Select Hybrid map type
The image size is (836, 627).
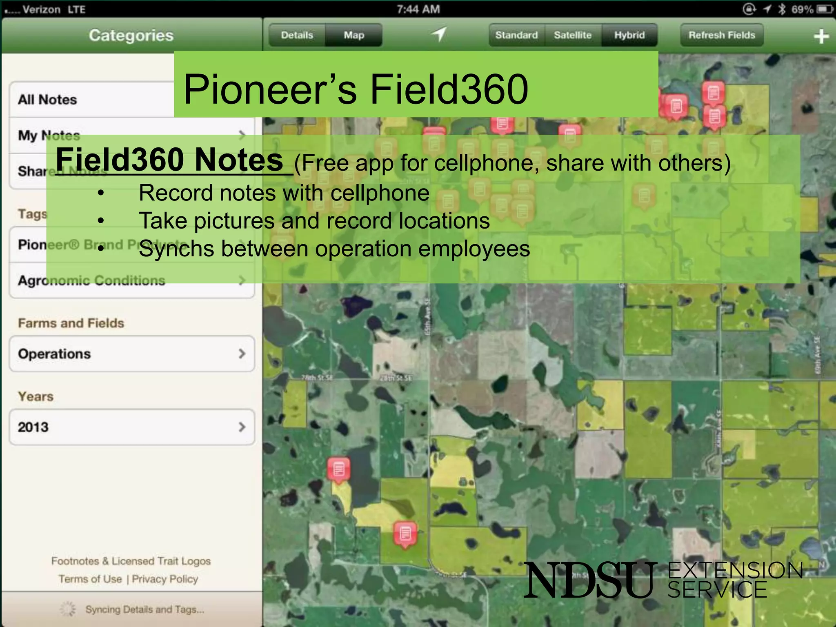pyautogui.click(x=630, y=35)
